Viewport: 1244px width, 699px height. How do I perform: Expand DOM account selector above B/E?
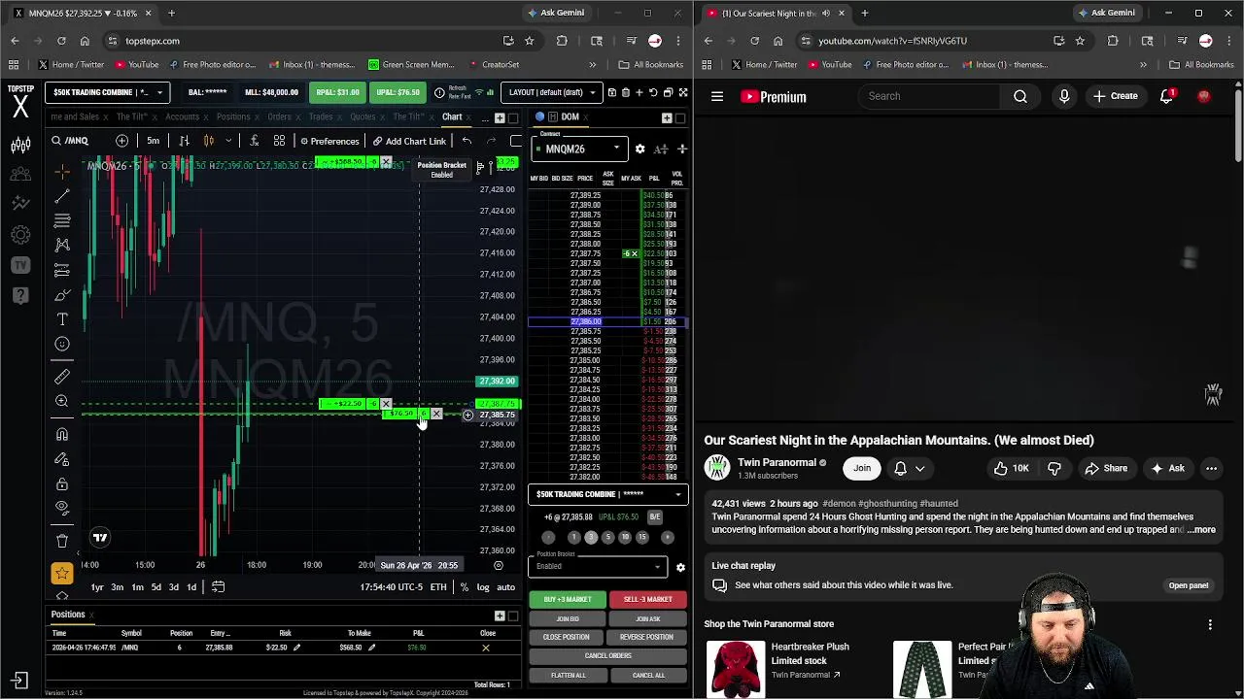click(608, 494)
